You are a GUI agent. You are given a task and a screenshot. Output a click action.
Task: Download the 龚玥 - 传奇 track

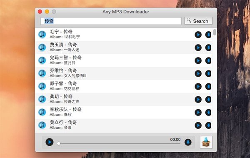point(208,100)
